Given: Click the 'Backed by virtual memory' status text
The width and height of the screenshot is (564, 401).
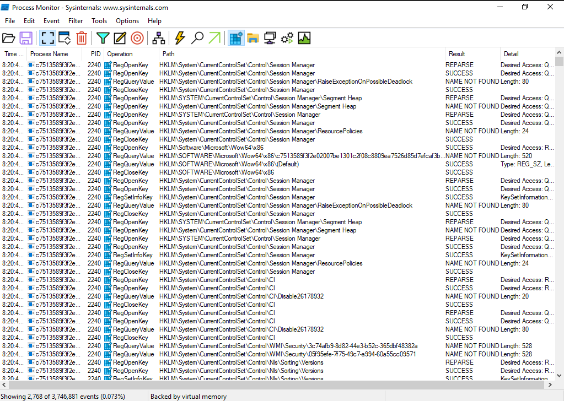Looking at the screenshot, I should 189,397.
